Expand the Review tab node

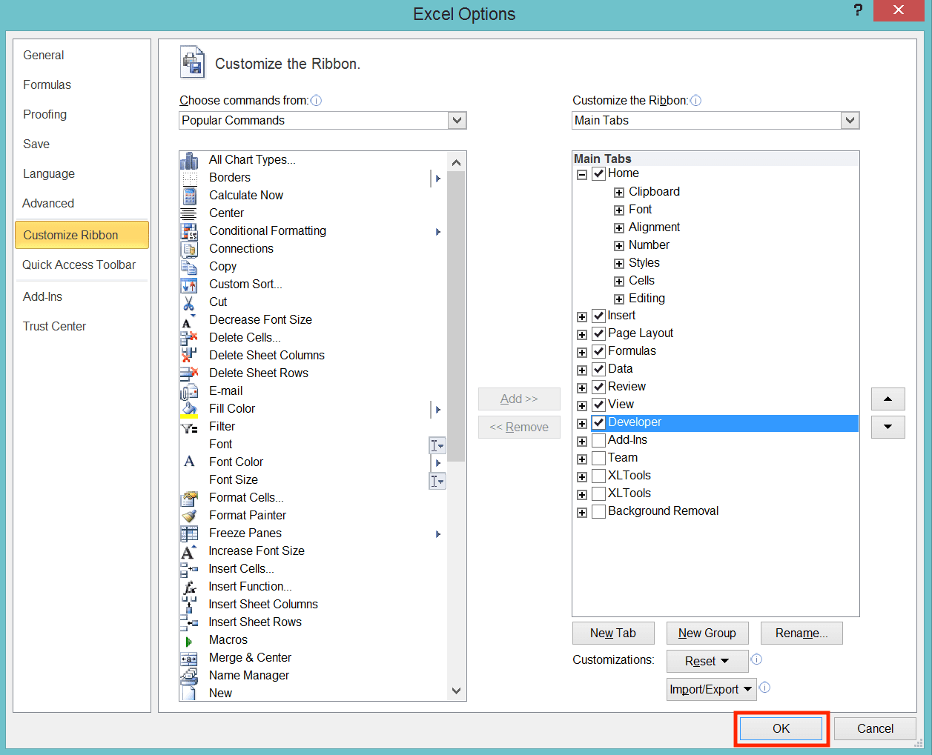click(x=582, y=388)
